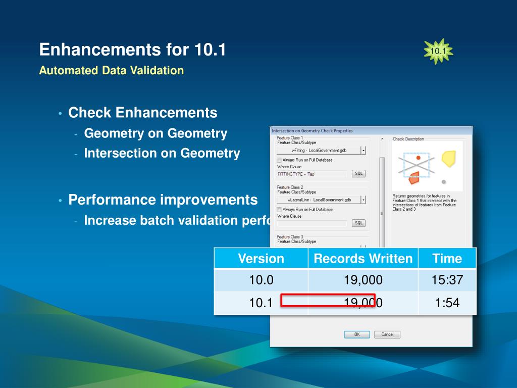Click the Check Description illustration image
The image size is (517, 388).
(427, 166)
